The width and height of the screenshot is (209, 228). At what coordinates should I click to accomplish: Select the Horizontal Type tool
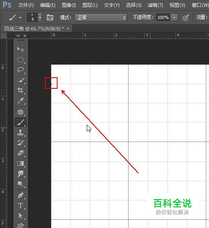pyautogui.click(x=21, y=206)
